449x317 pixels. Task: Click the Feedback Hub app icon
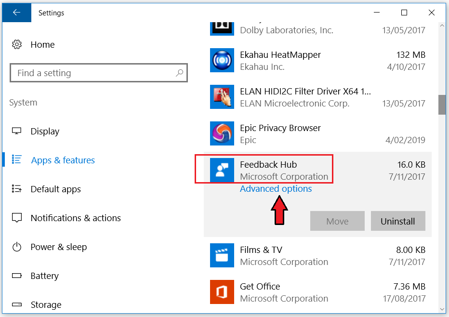point(222,170)
